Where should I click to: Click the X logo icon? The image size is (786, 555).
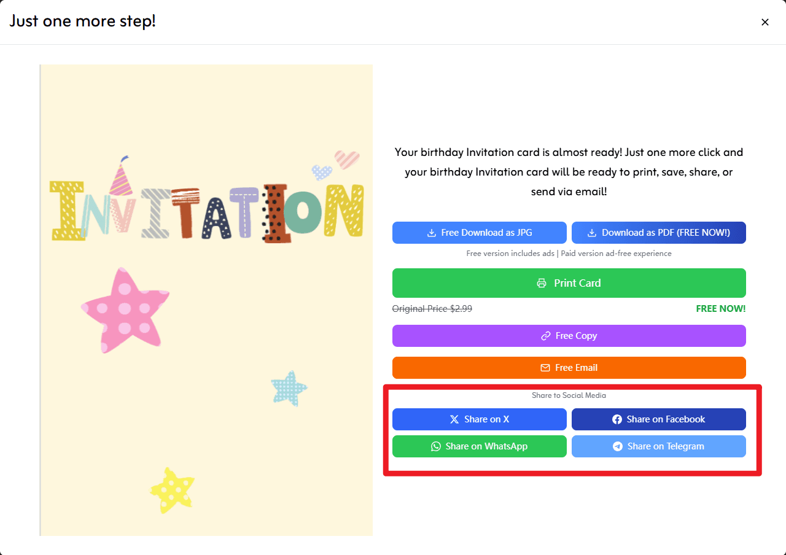[x=454, y=419]
